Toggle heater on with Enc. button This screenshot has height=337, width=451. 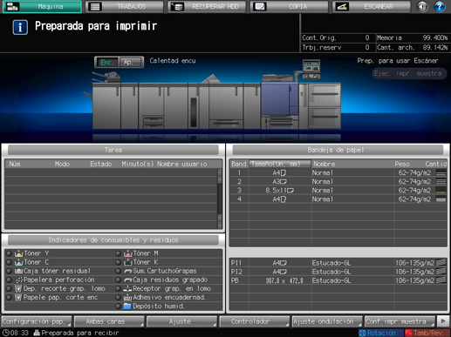pyautogui.click(x=107, y=63)
